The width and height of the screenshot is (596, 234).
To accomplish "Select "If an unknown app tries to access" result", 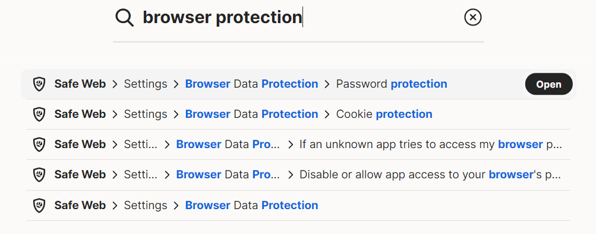I will pyautogui.click(x=298, y=145).
